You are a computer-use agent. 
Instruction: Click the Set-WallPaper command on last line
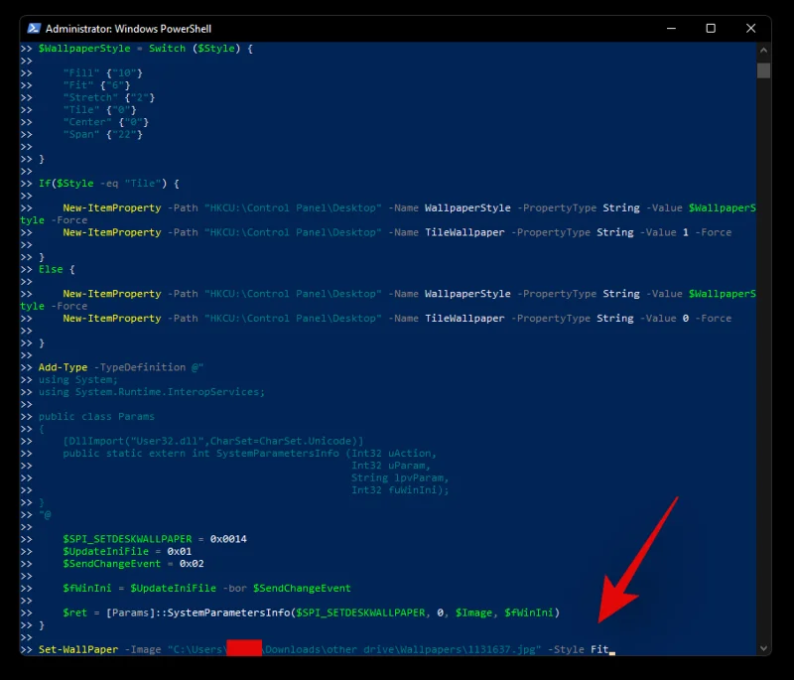(75, 650)
